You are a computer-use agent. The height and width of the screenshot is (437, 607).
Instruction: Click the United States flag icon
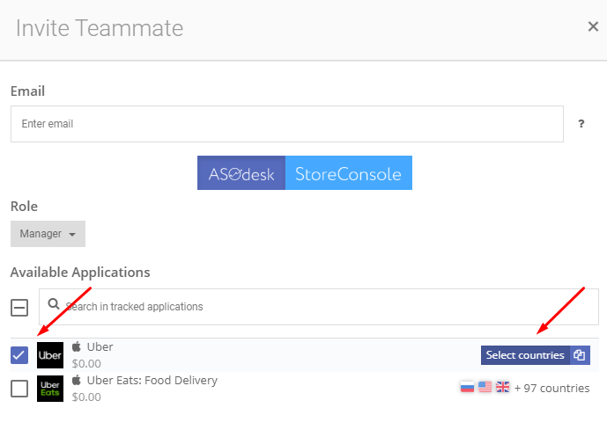coord(485,387)
